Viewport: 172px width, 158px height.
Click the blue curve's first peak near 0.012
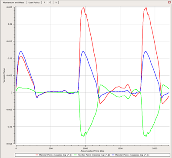click(21, 51)
